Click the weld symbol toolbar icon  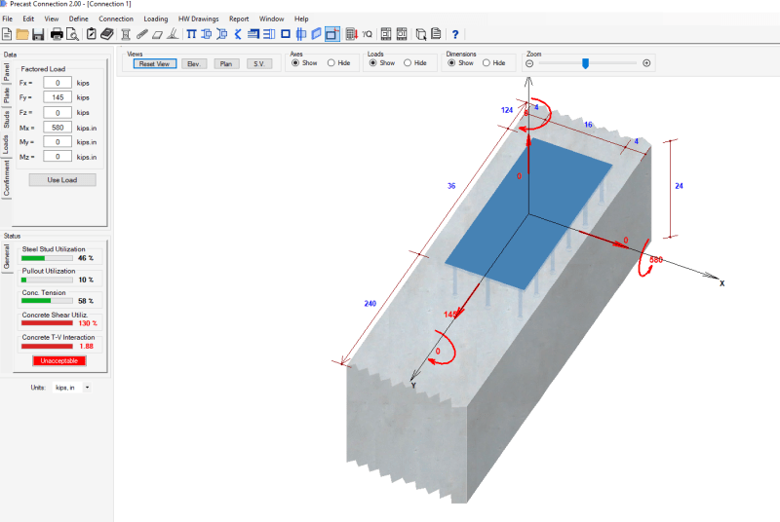click(173, 34)
